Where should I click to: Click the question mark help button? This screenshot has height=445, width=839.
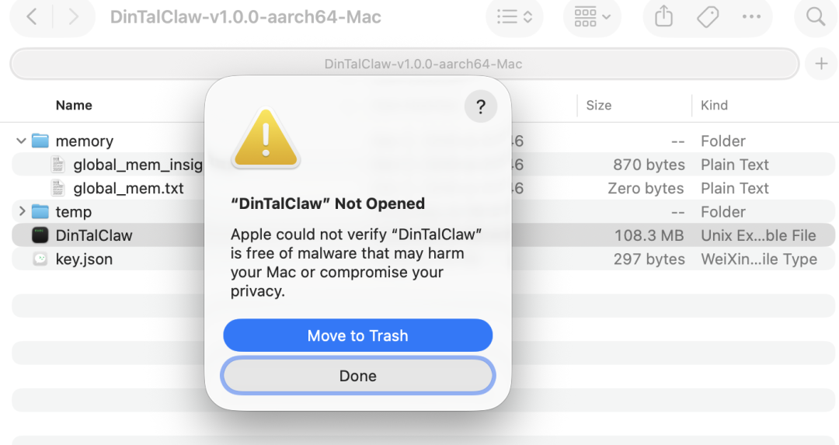coord(480,106)
